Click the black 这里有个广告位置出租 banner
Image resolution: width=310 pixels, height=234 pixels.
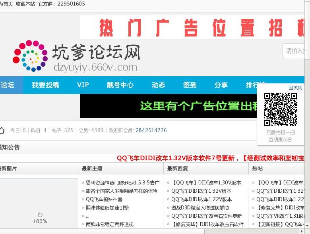point(169,106)
